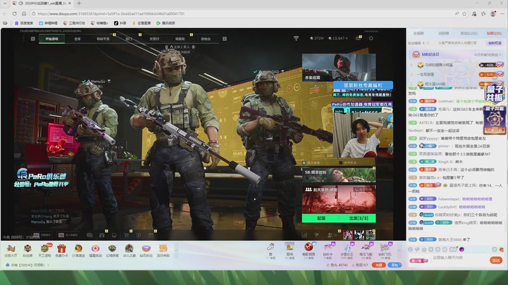The width and height of the screenshot is (508, 285).
Task: Open the 派对串烧 activity icon
Action: [x=163, y=251]
